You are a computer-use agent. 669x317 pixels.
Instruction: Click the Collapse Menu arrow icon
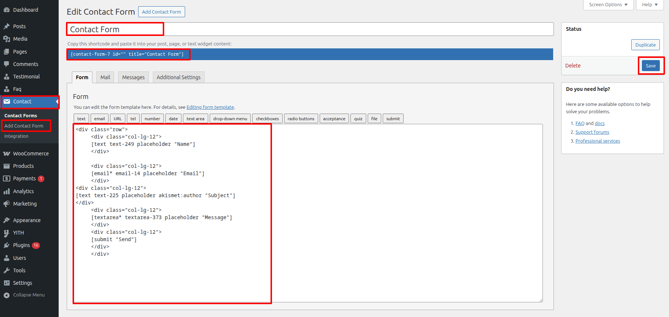(7, 295)
